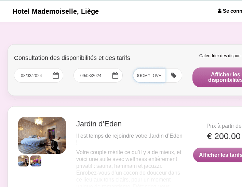The image size is (242, 187).
Task: Click the Il est temps de rejoindre tagline
Action: coord(129,139)
